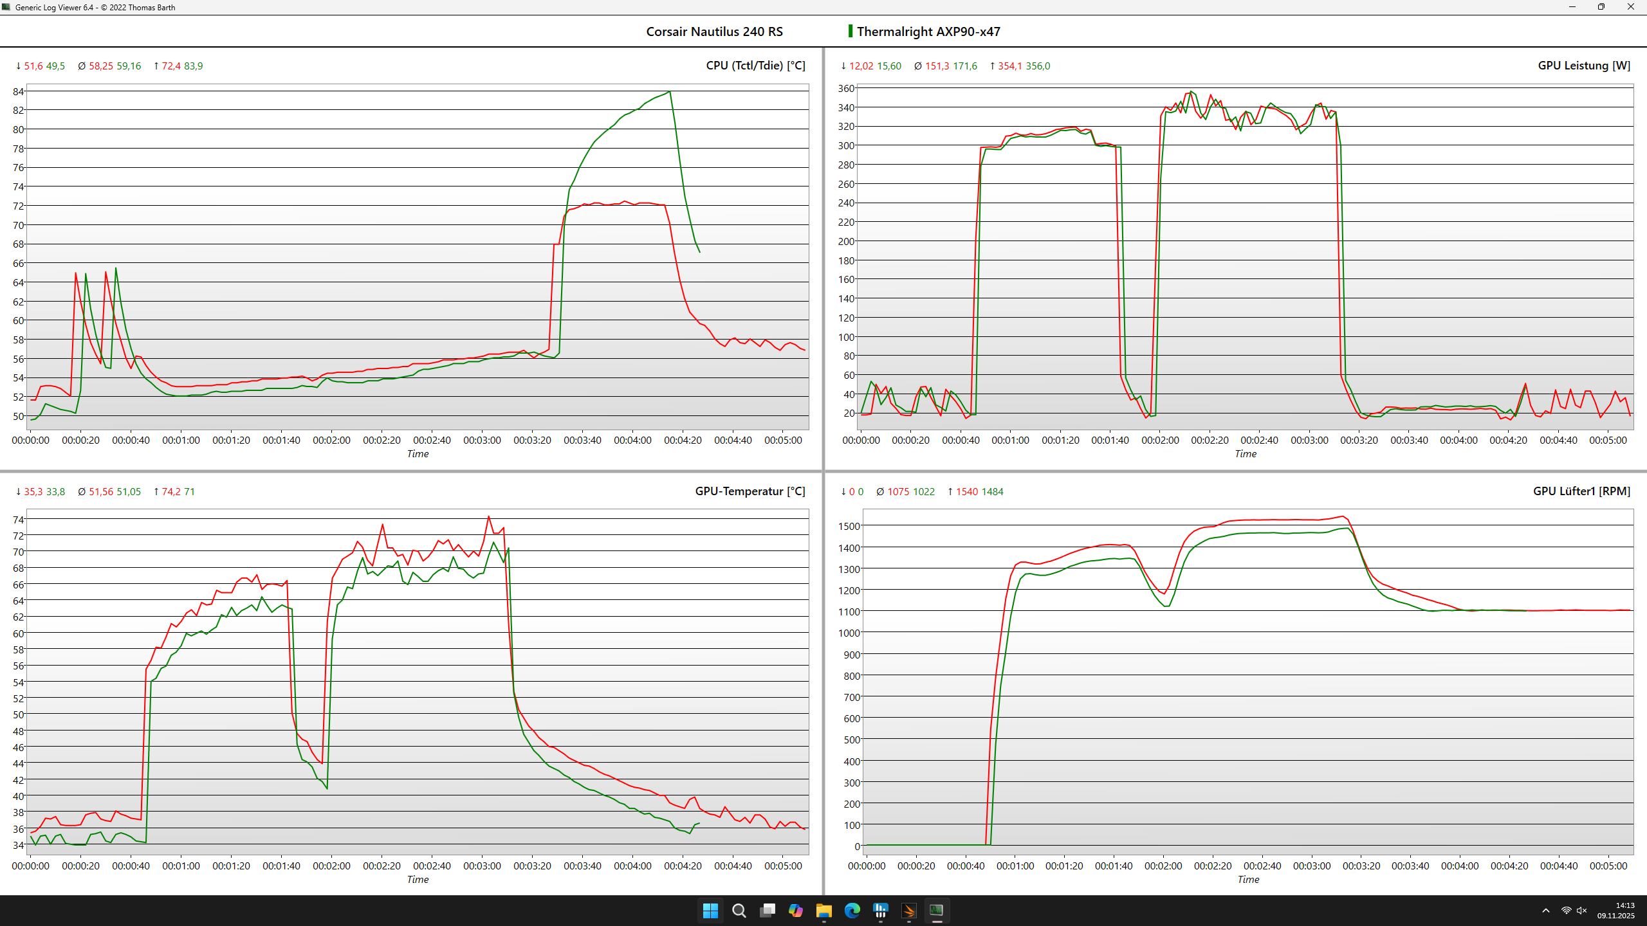Switch to 3DMark orange taskbar icon
Viewport: 1647px width, 926px height.
[908, 911]
